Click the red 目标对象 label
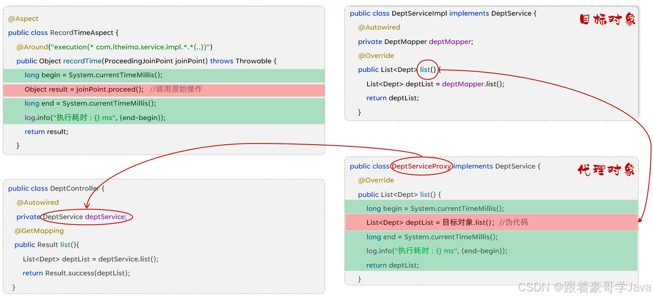 click(x=608, y=20)
